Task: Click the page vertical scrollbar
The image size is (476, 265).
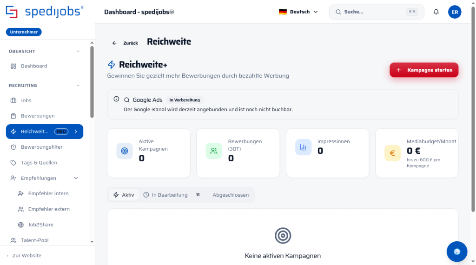Action: pyautogui.click(x=473, y=109)
